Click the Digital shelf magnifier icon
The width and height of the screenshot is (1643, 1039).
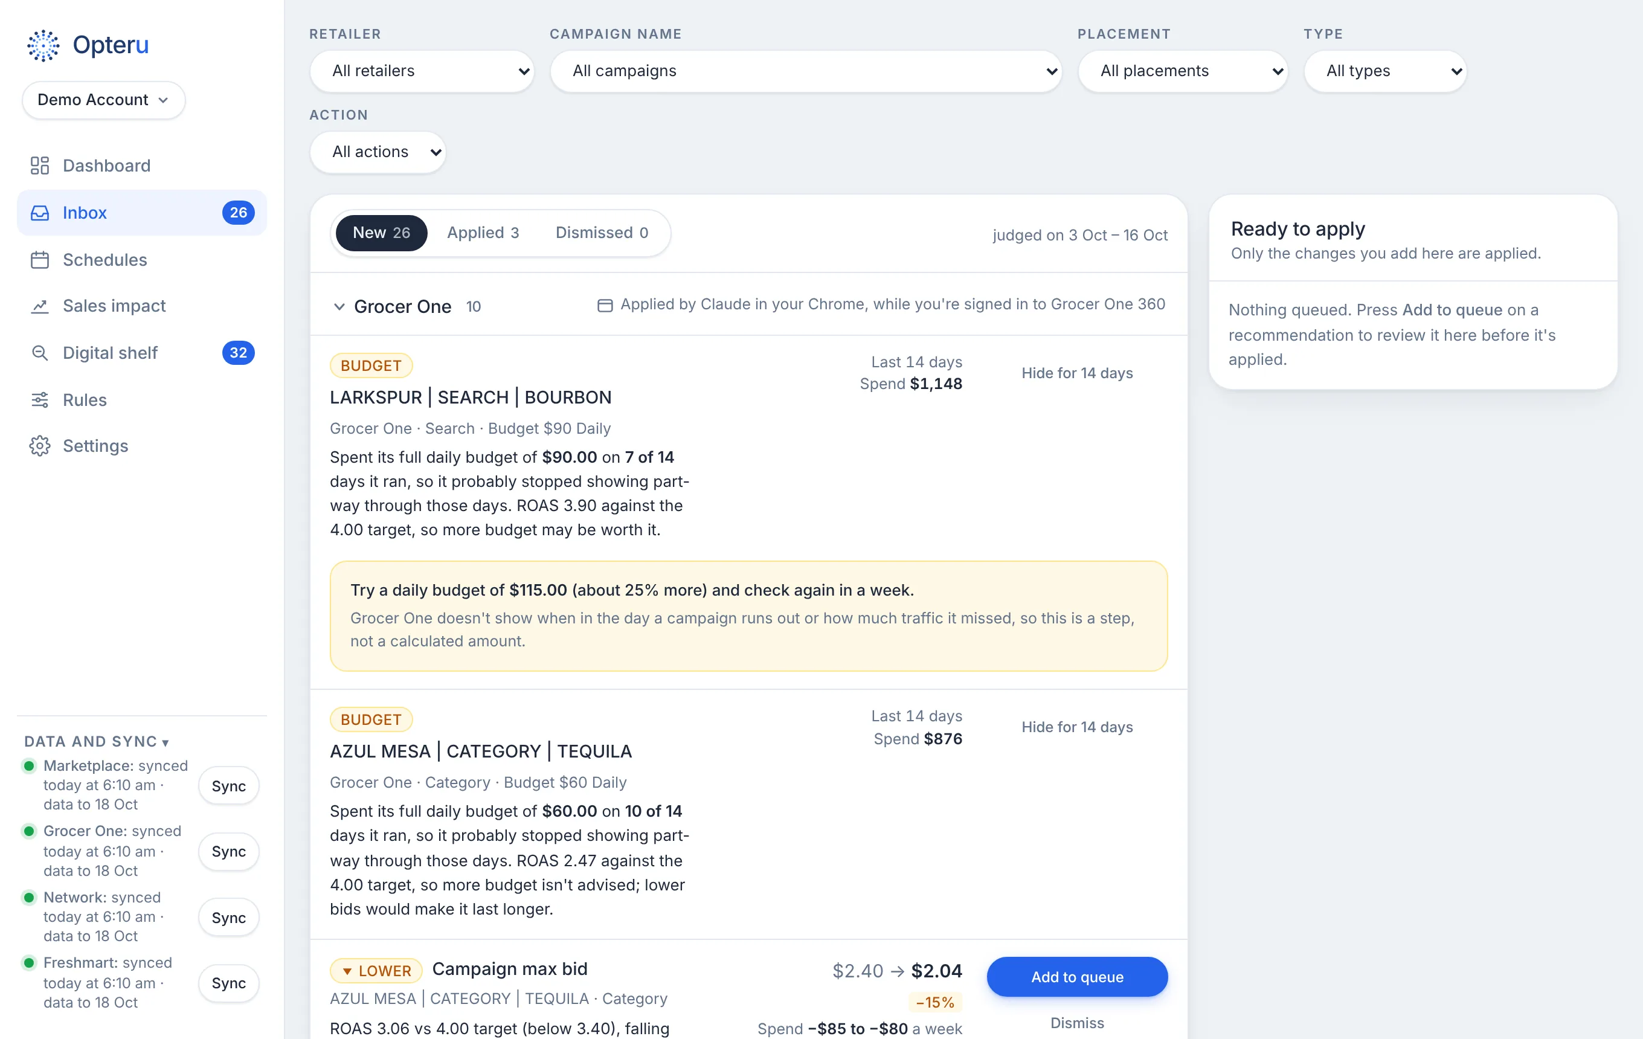point(40,353)
